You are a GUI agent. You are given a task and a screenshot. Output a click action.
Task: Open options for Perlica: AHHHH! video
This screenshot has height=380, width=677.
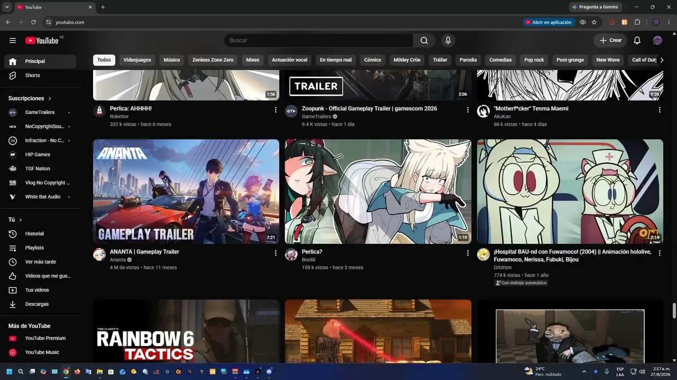(276, 110)
